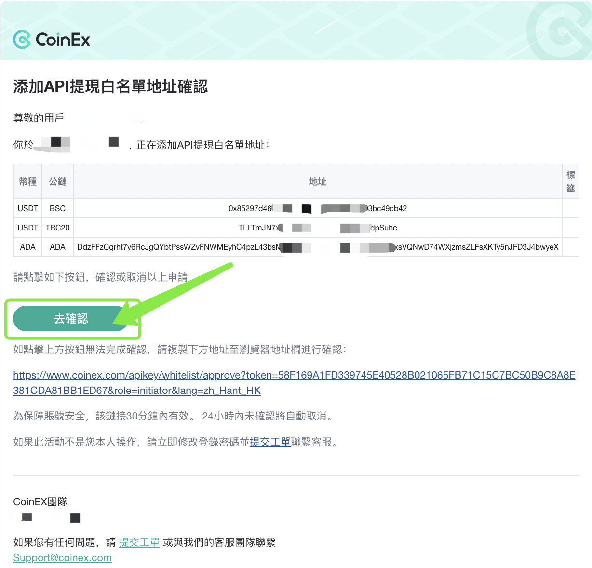The height and width of the screenshot is (568, 592).
Task: Click the 標籤 column header
Action: (571, 182)
